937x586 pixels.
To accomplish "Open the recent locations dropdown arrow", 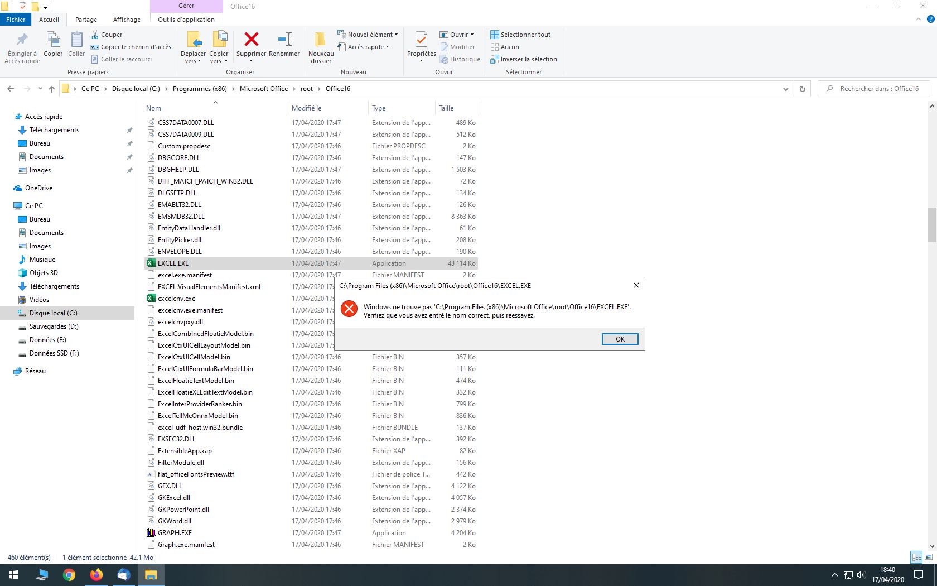I will pos(40,89).
